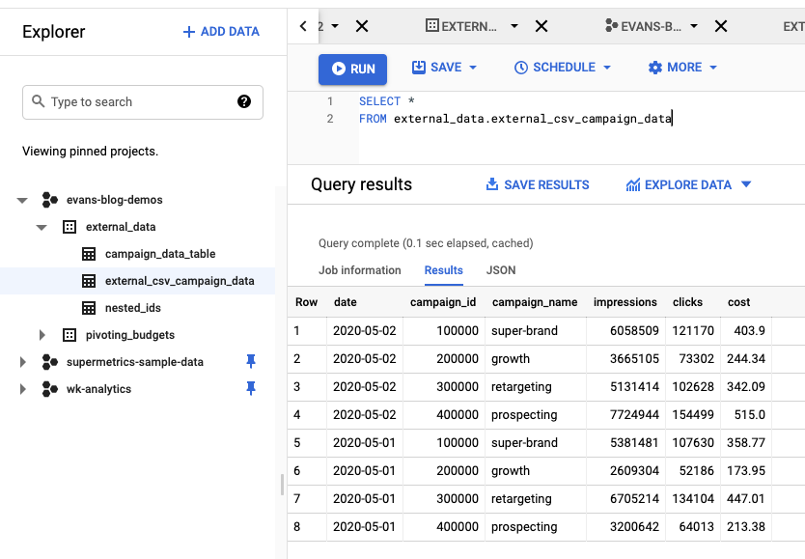This screenshot has width=805, height=559.
Task: Open the campaign_data_table table
Action: click(x=159, y=254)
